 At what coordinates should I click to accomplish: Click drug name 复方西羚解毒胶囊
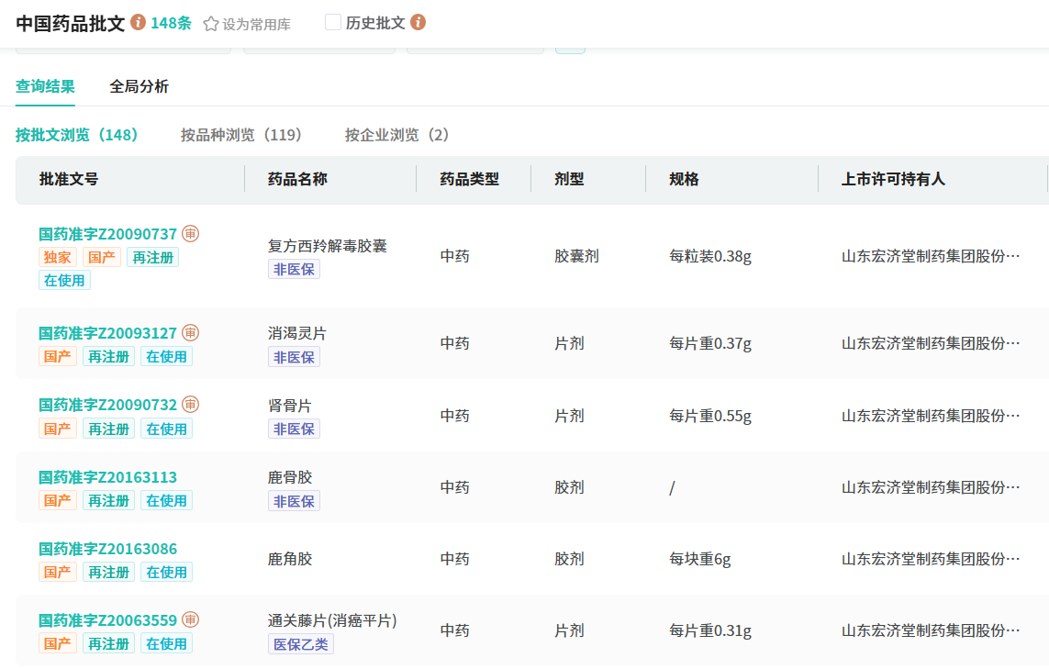pos(328,246)
